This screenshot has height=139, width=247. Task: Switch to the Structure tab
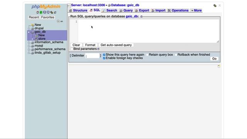(78, 10)
